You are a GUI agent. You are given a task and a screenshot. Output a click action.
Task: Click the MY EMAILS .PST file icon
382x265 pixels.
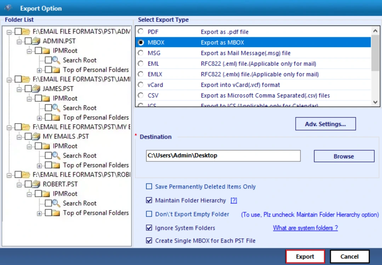[x=36, y=136]
